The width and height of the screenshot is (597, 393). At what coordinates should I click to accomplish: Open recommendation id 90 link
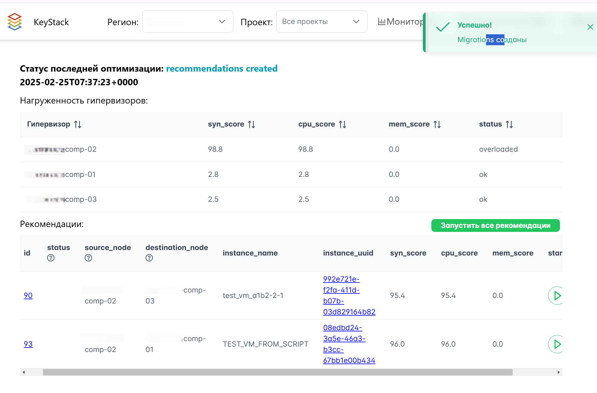(28, 296)
